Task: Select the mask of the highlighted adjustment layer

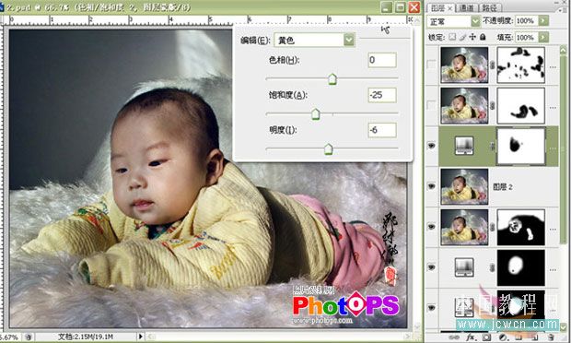Action: [x=520, y=146]
